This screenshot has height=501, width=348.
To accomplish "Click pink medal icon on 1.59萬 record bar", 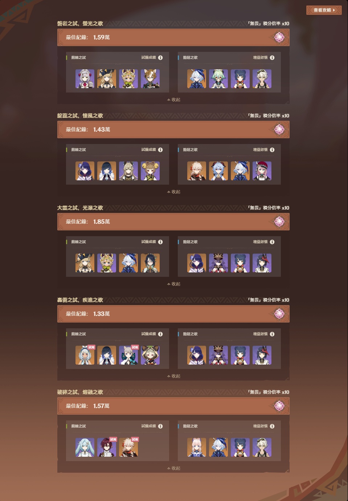I will tap(279, 37).
